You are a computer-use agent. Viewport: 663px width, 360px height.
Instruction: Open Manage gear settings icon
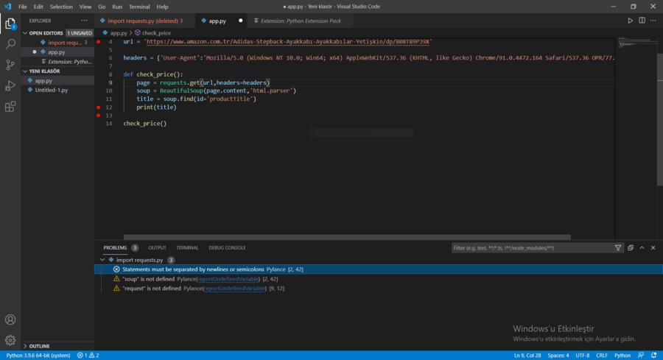tap(10, 339)
